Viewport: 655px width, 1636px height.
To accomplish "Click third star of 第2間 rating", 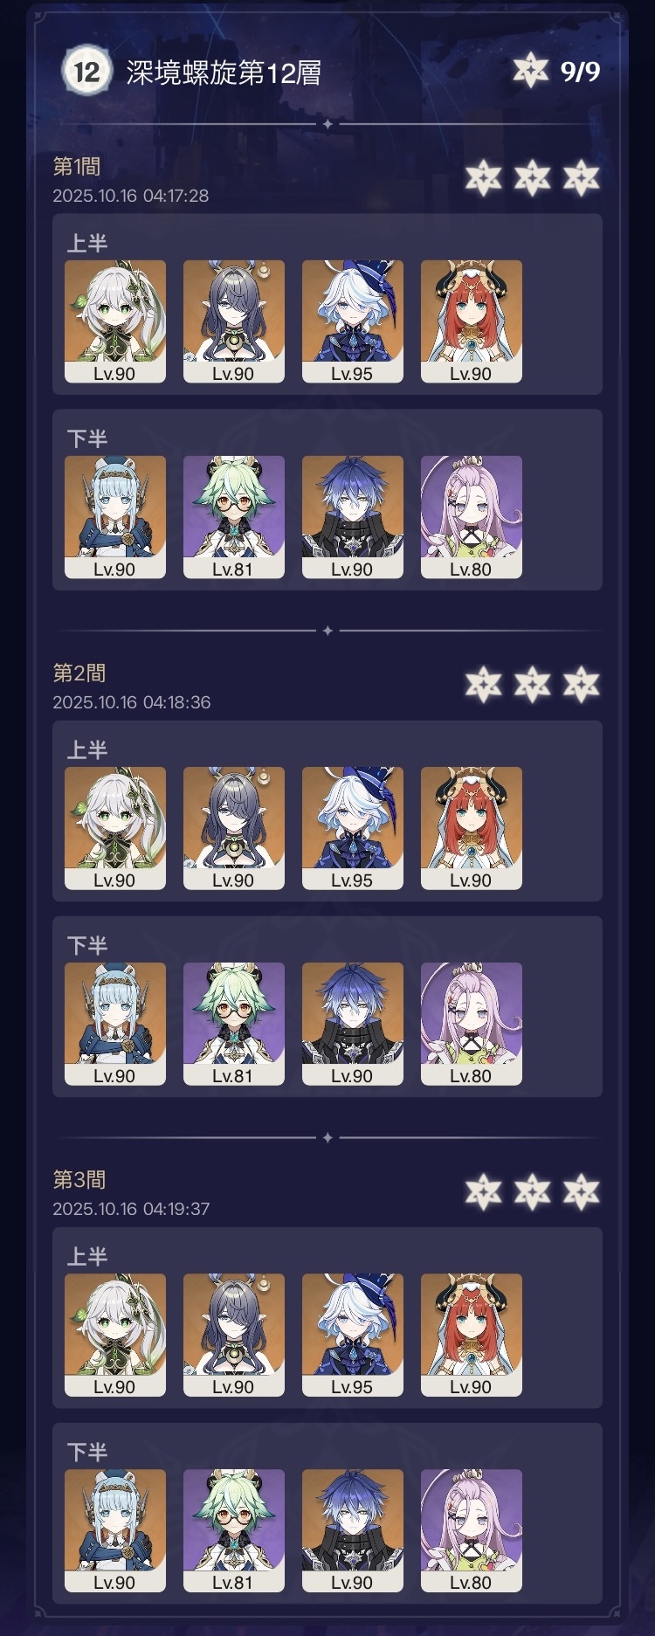I will [581, 685].
